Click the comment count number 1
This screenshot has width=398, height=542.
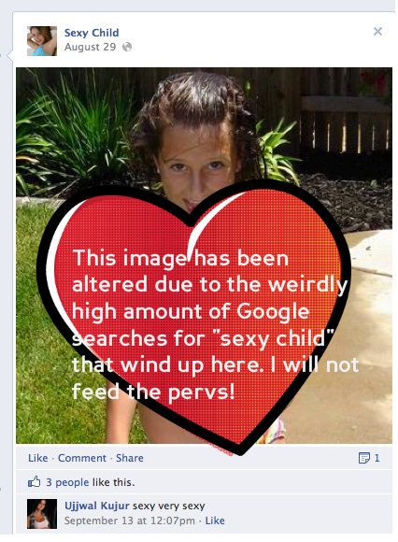[377, 458]
